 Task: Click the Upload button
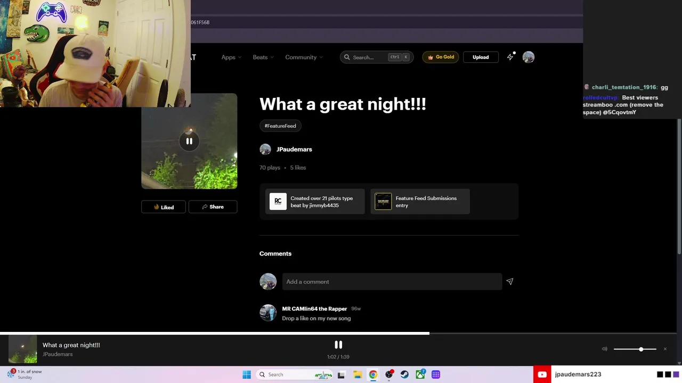[481, 57]
